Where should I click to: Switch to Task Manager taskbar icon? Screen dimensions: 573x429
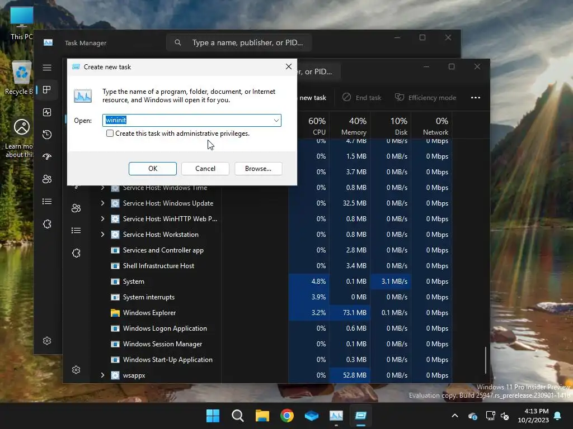(x=336, y=416)
